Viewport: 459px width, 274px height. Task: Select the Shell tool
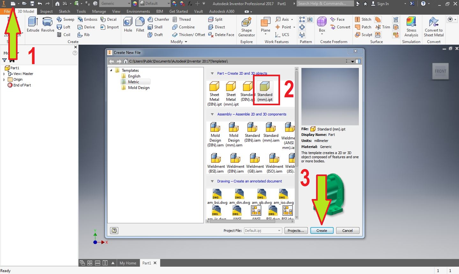click(x=156, y=27)
